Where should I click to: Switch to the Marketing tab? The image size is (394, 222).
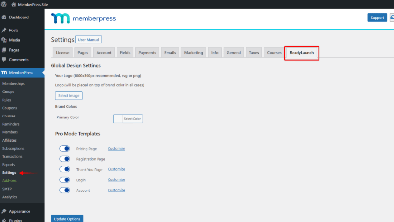pos(193,53)
